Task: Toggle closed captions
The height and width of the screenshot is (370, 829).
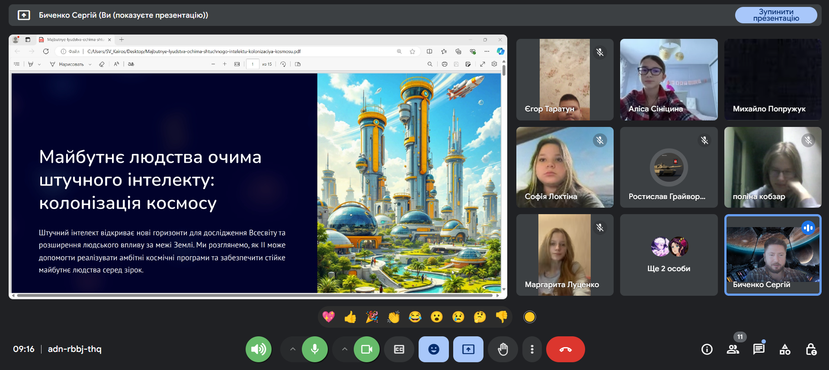Action: click(399, 349)
